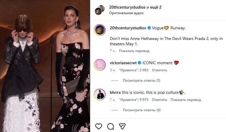Open the 20thcenturystudios username in the header
The image size is (226, 132).
pos(126,7)
